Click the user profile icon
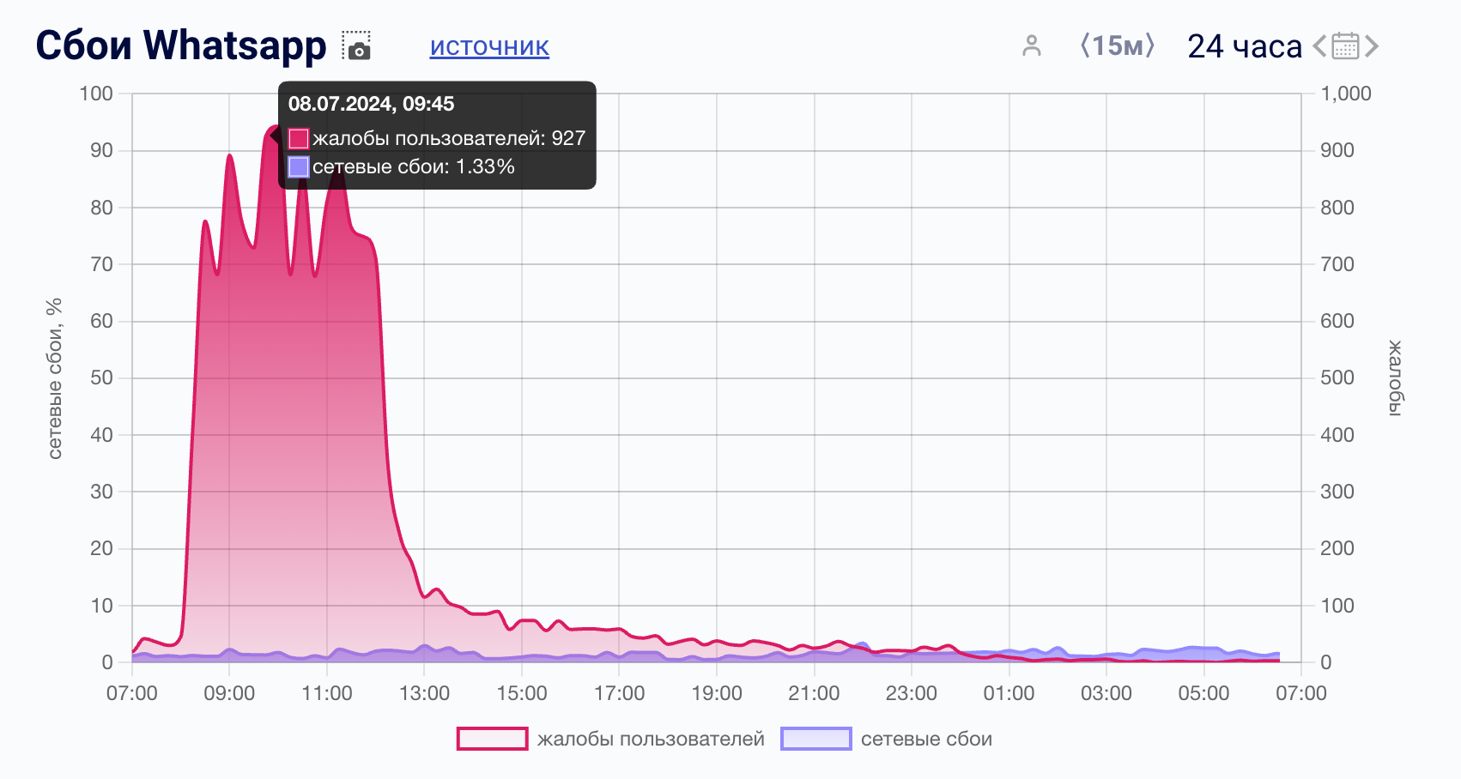Viewport: 1461px width, 779px height. (1032, 45)
